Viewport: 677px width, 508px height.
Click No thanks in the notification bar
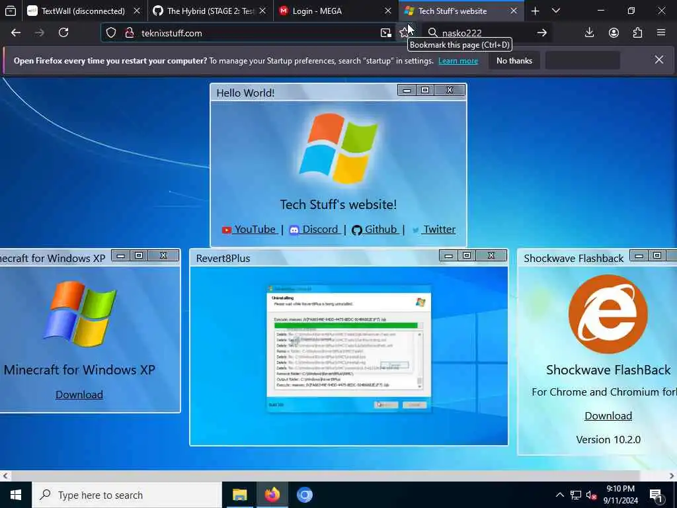tap(514, 61)
